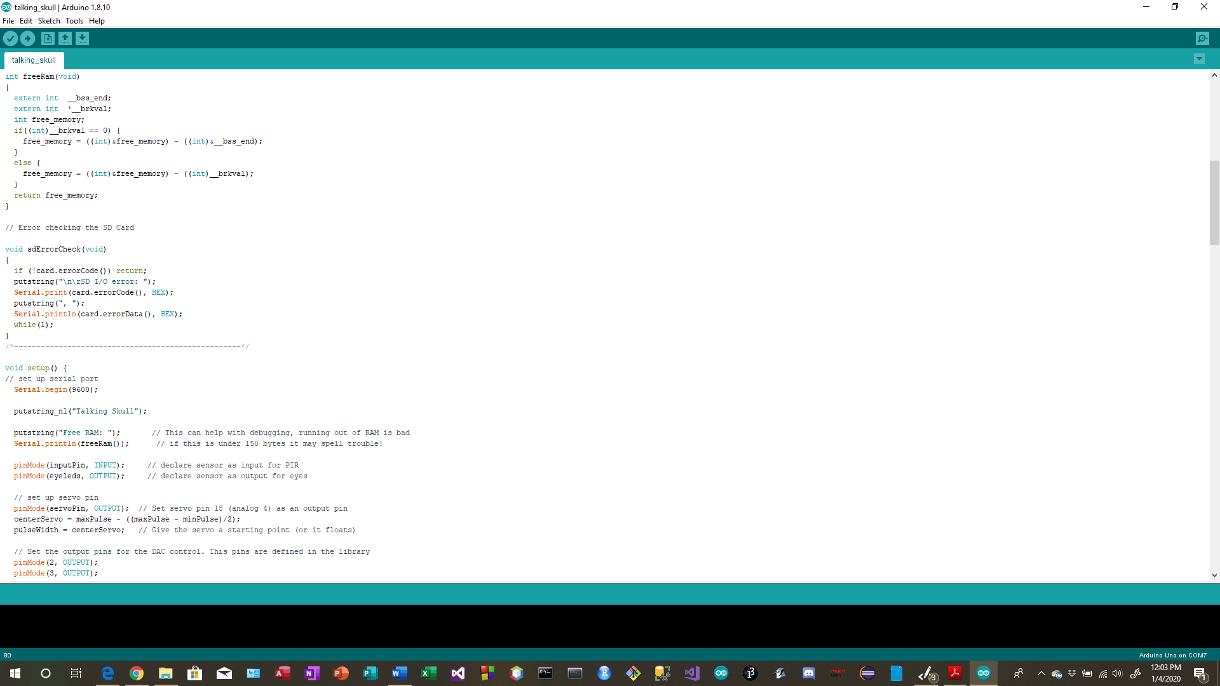This screenshot has height=686, width=1220.
Task: Click the clock showing 12:03 PM
Action: coord(1165,673)
